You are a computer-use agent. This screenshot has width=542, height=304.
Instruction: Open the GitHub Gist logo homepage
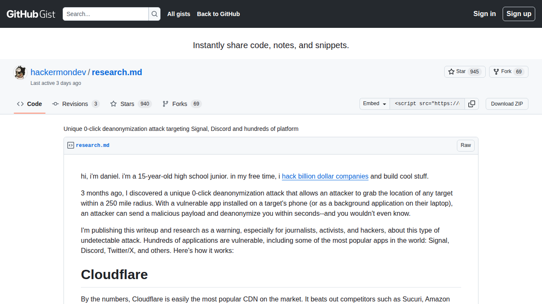31,14
